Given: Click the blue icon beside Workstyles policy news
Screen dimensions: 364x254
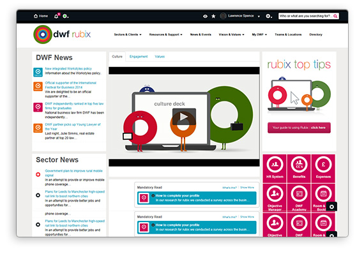Looking at the screenshot, I should (x=38, y=72).
